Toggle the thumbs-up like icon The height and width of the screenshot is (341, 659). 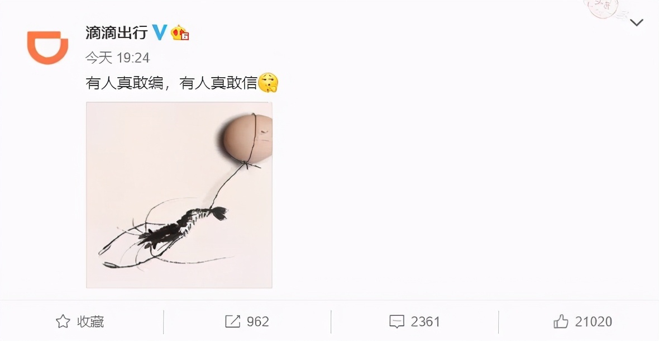pos(561,321)
